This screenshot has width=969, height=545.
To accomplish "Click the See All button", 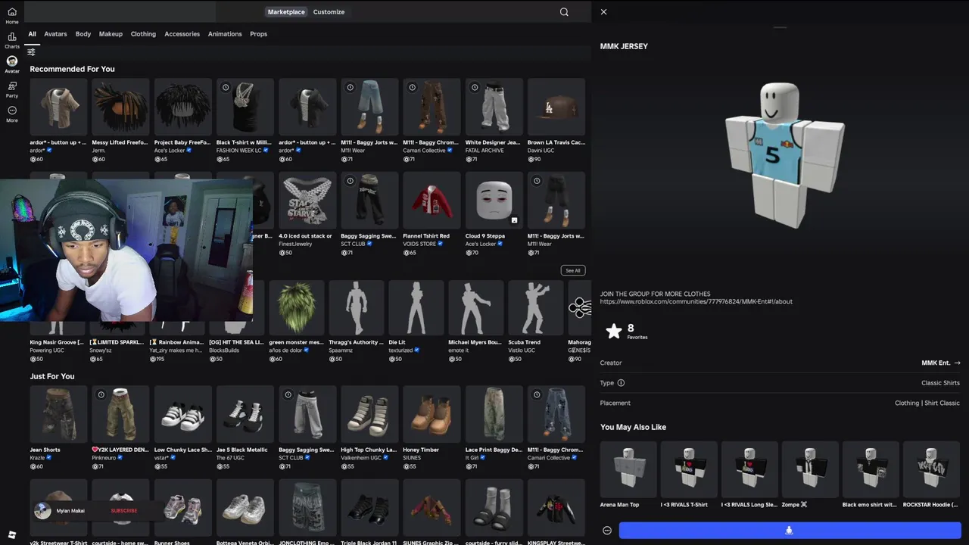I will tap(573, 270).
